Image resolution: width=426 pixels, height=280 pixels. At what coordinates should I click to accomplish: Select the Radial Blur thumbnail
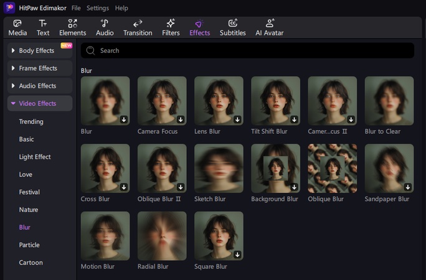coord(162,236)
